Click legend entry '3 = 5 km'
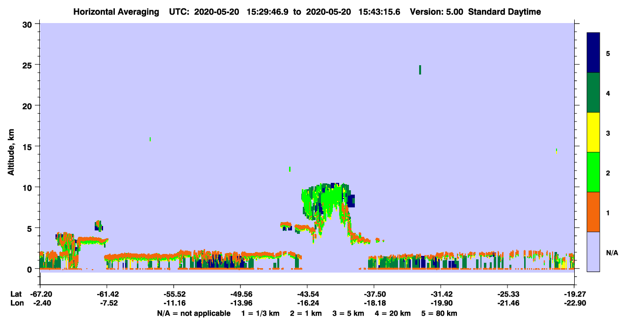 (x=349, y=313)
